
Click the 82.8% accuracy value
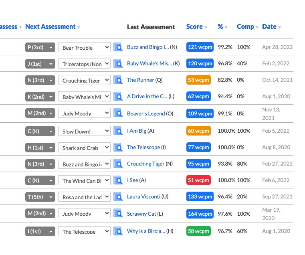pos(225,80)
